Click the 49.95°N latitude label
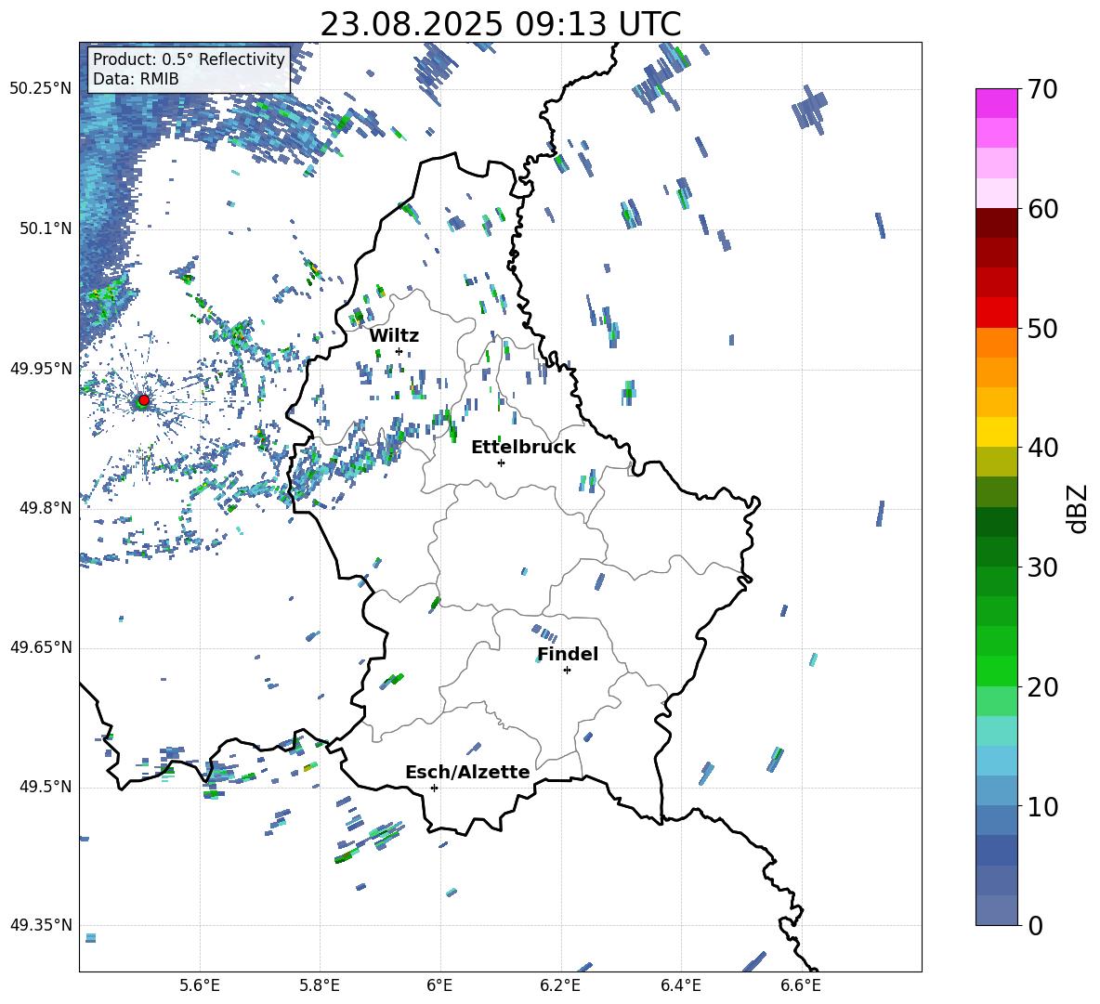 coord(41,368)
